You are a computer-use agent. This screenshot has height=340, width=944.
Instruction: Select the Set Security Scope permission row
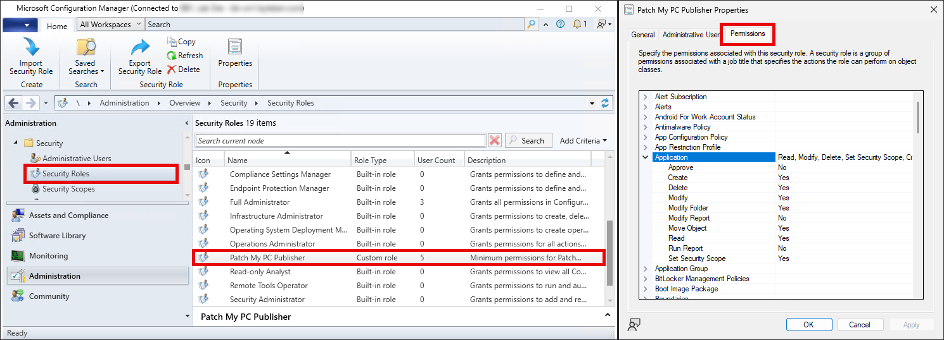(782, 258)
